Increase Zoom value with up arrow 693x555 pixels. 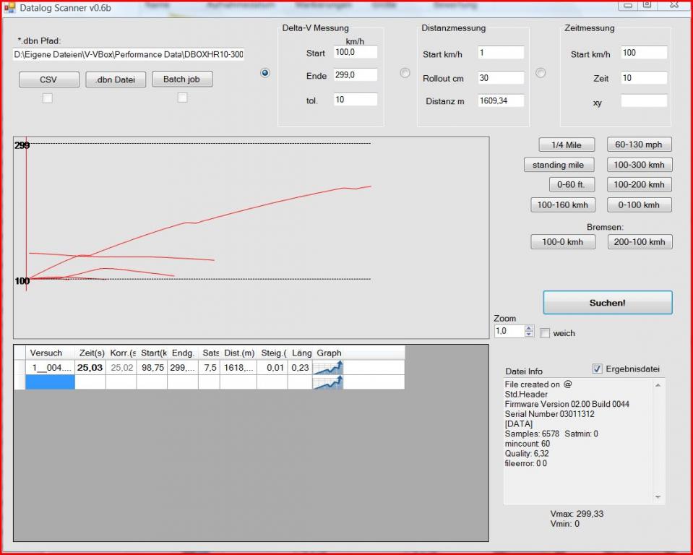pos(529,328)
